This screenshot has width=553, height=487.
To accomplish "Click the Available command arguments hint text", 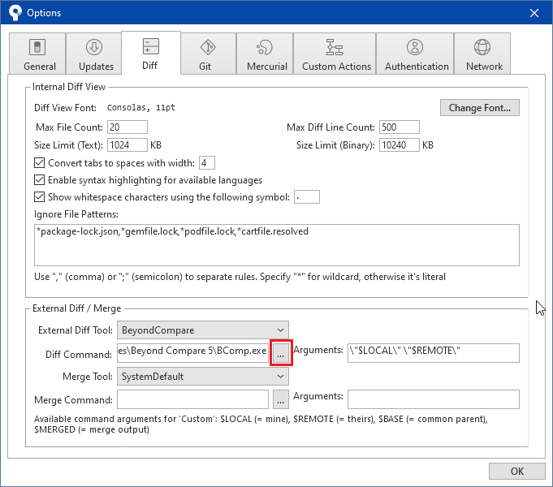I will coord(261,425).
